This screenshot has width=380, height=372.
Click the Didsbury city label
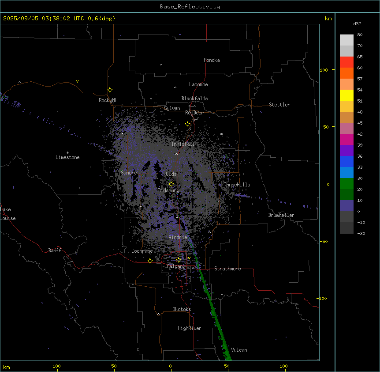(169, 190)
